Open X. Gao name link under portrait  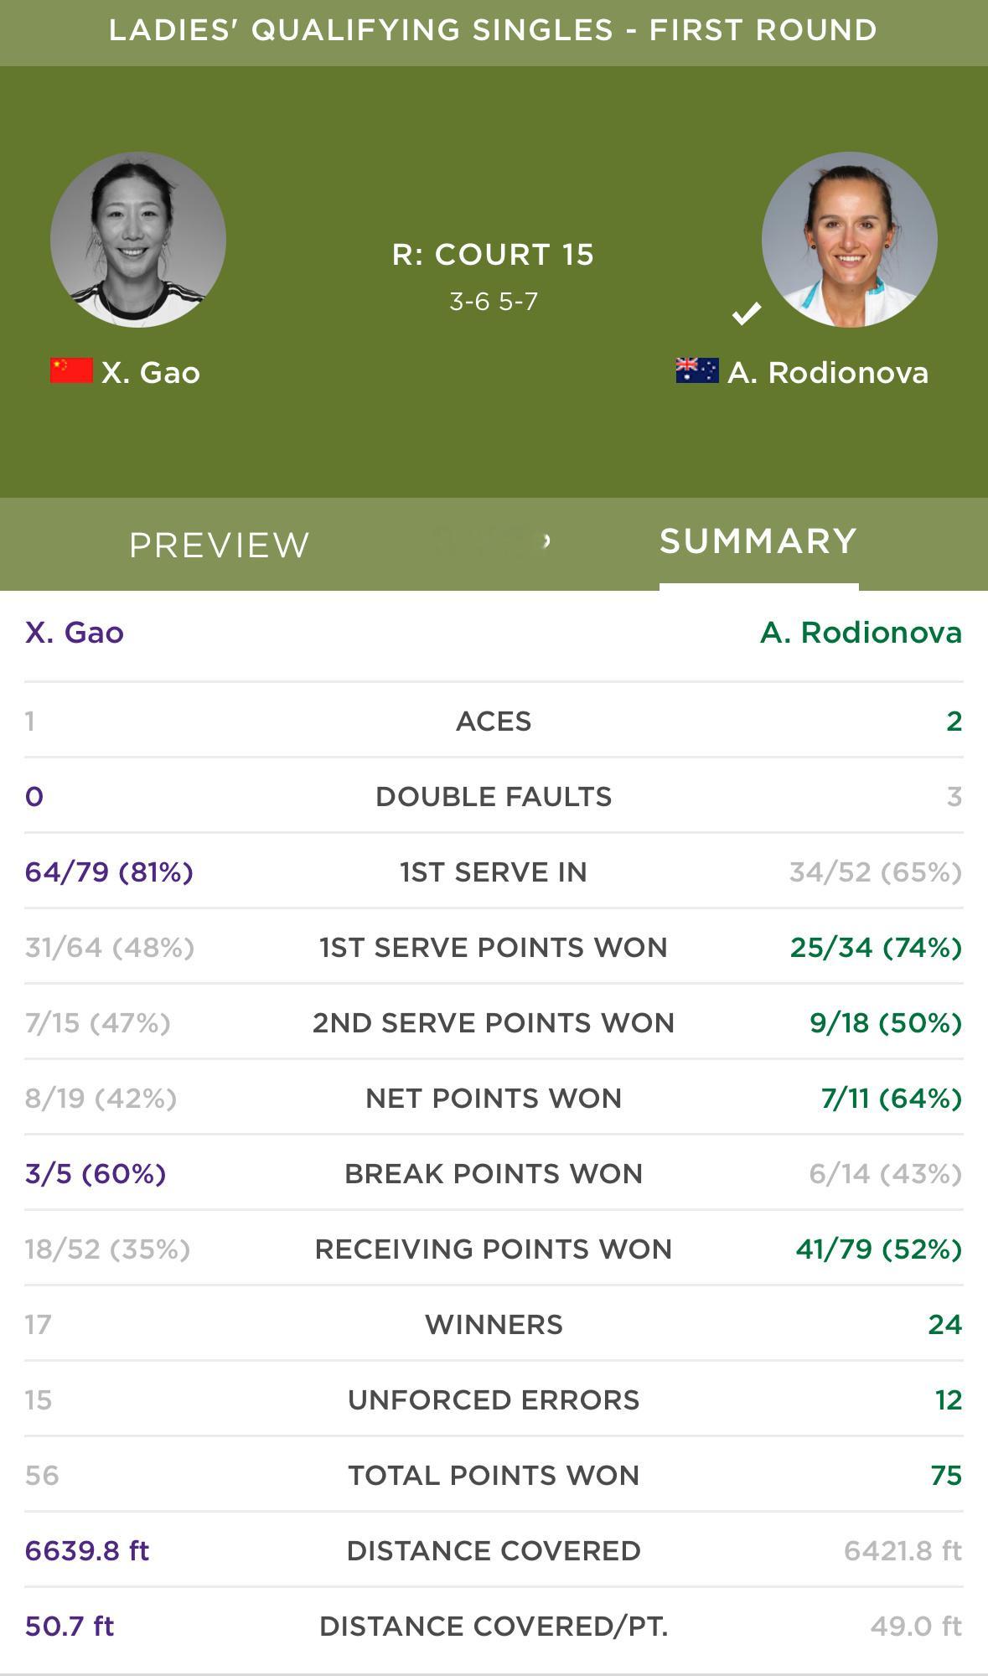[x=151, y=372]
